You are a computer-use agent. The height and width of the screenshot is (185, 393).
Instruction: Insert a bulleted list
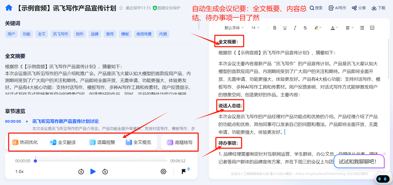[362, 28]
